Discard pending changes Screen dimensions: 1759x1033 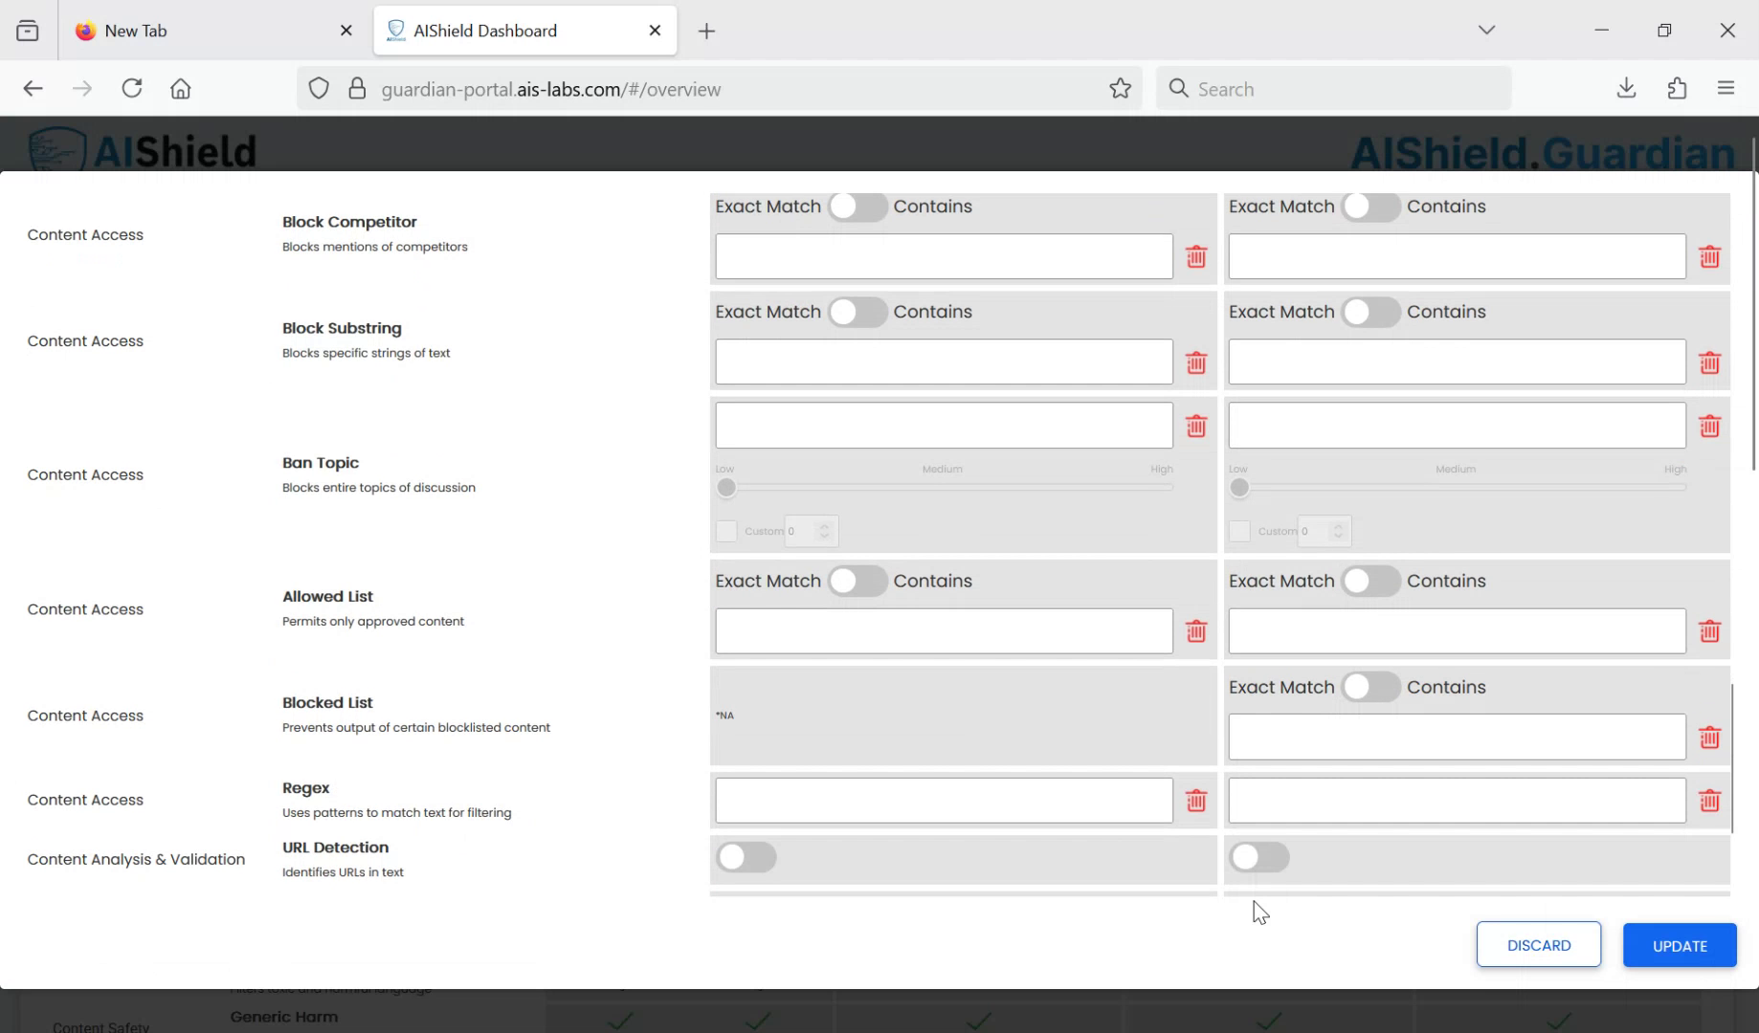tap(1538, 945)
